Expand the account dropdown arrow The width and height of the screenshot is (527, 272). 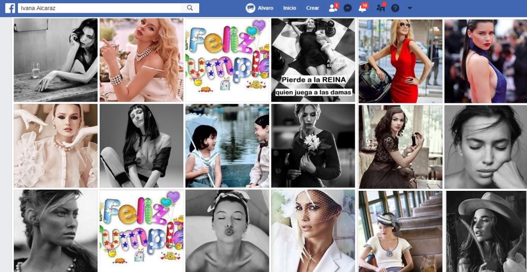pos(409,8)
